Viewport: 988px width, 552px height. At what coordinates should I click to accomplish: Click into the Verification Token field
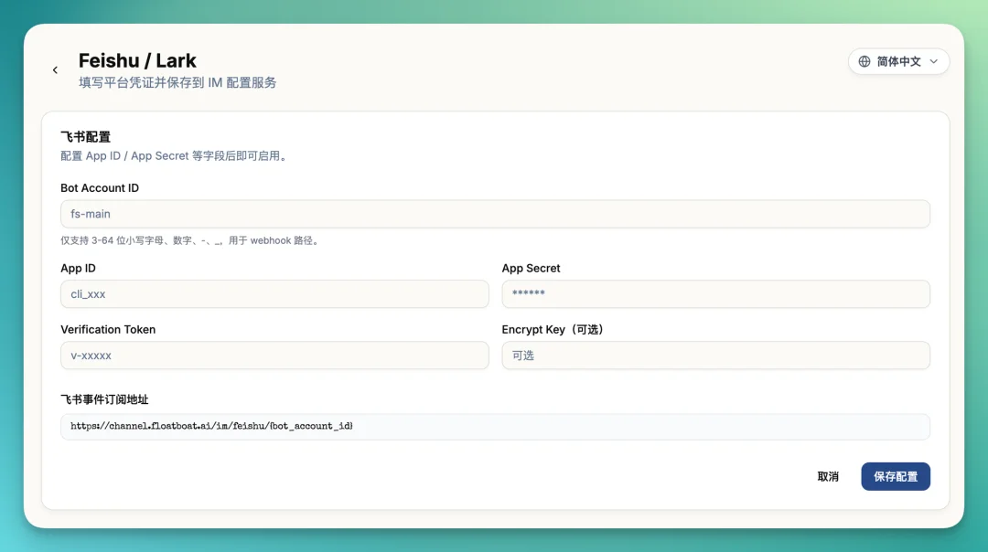point(274,356)
